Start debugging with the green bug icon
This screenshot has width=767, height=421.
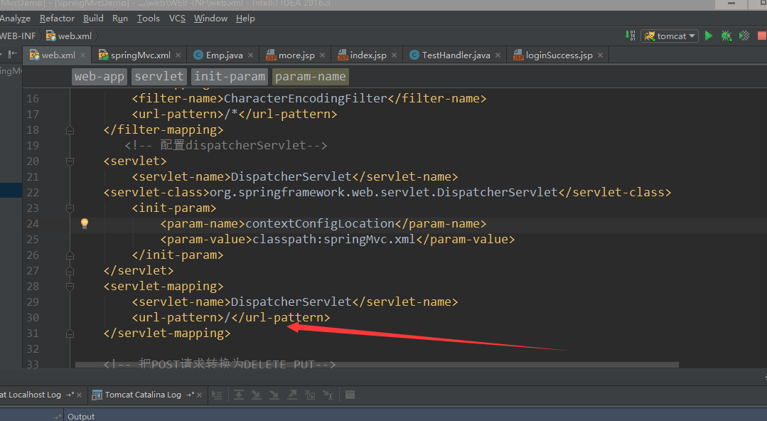click(726, 36)
